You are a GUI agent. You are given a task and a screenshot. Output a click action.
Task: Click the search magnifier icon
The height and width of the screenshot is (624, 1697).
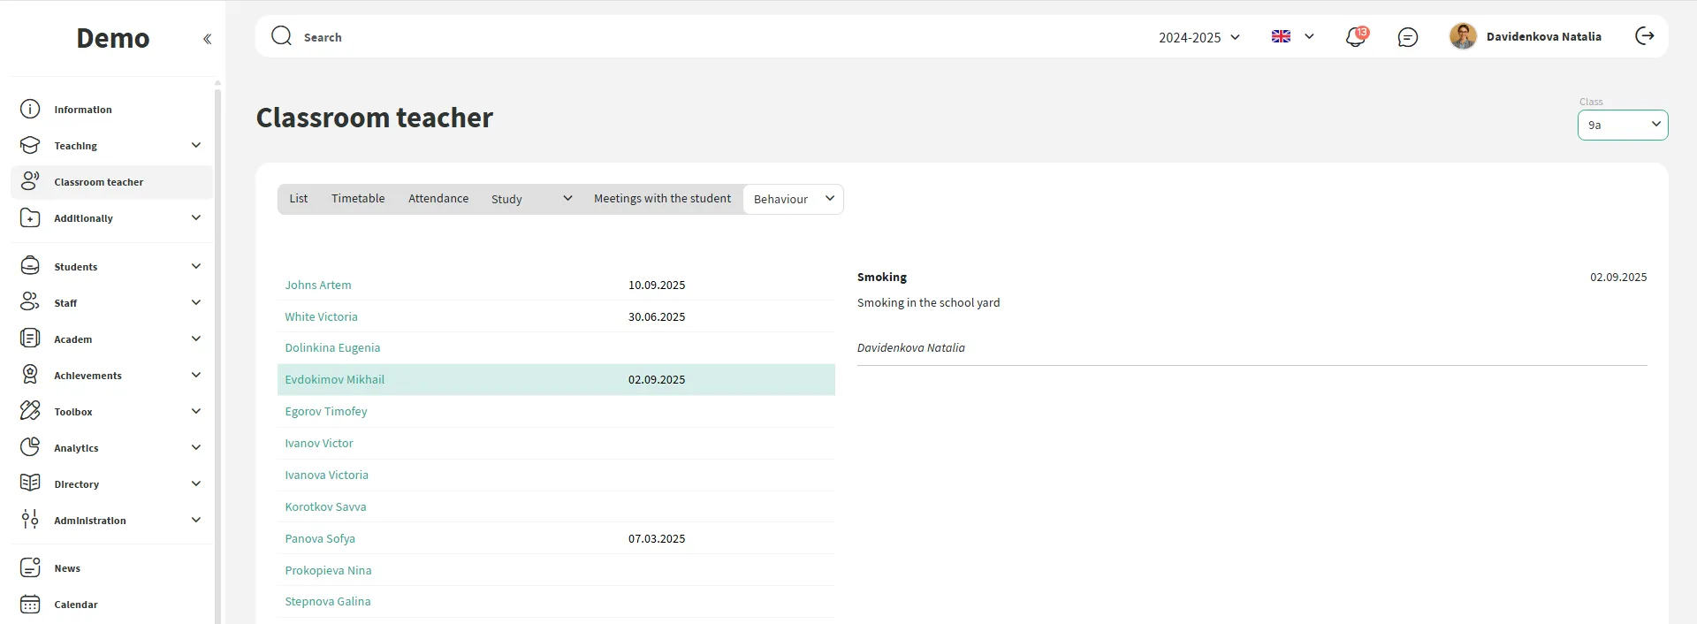281,36
